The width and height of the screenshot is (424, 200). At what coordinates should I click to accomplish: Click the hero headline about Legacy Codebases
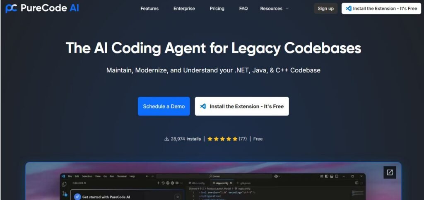[213, 48]
